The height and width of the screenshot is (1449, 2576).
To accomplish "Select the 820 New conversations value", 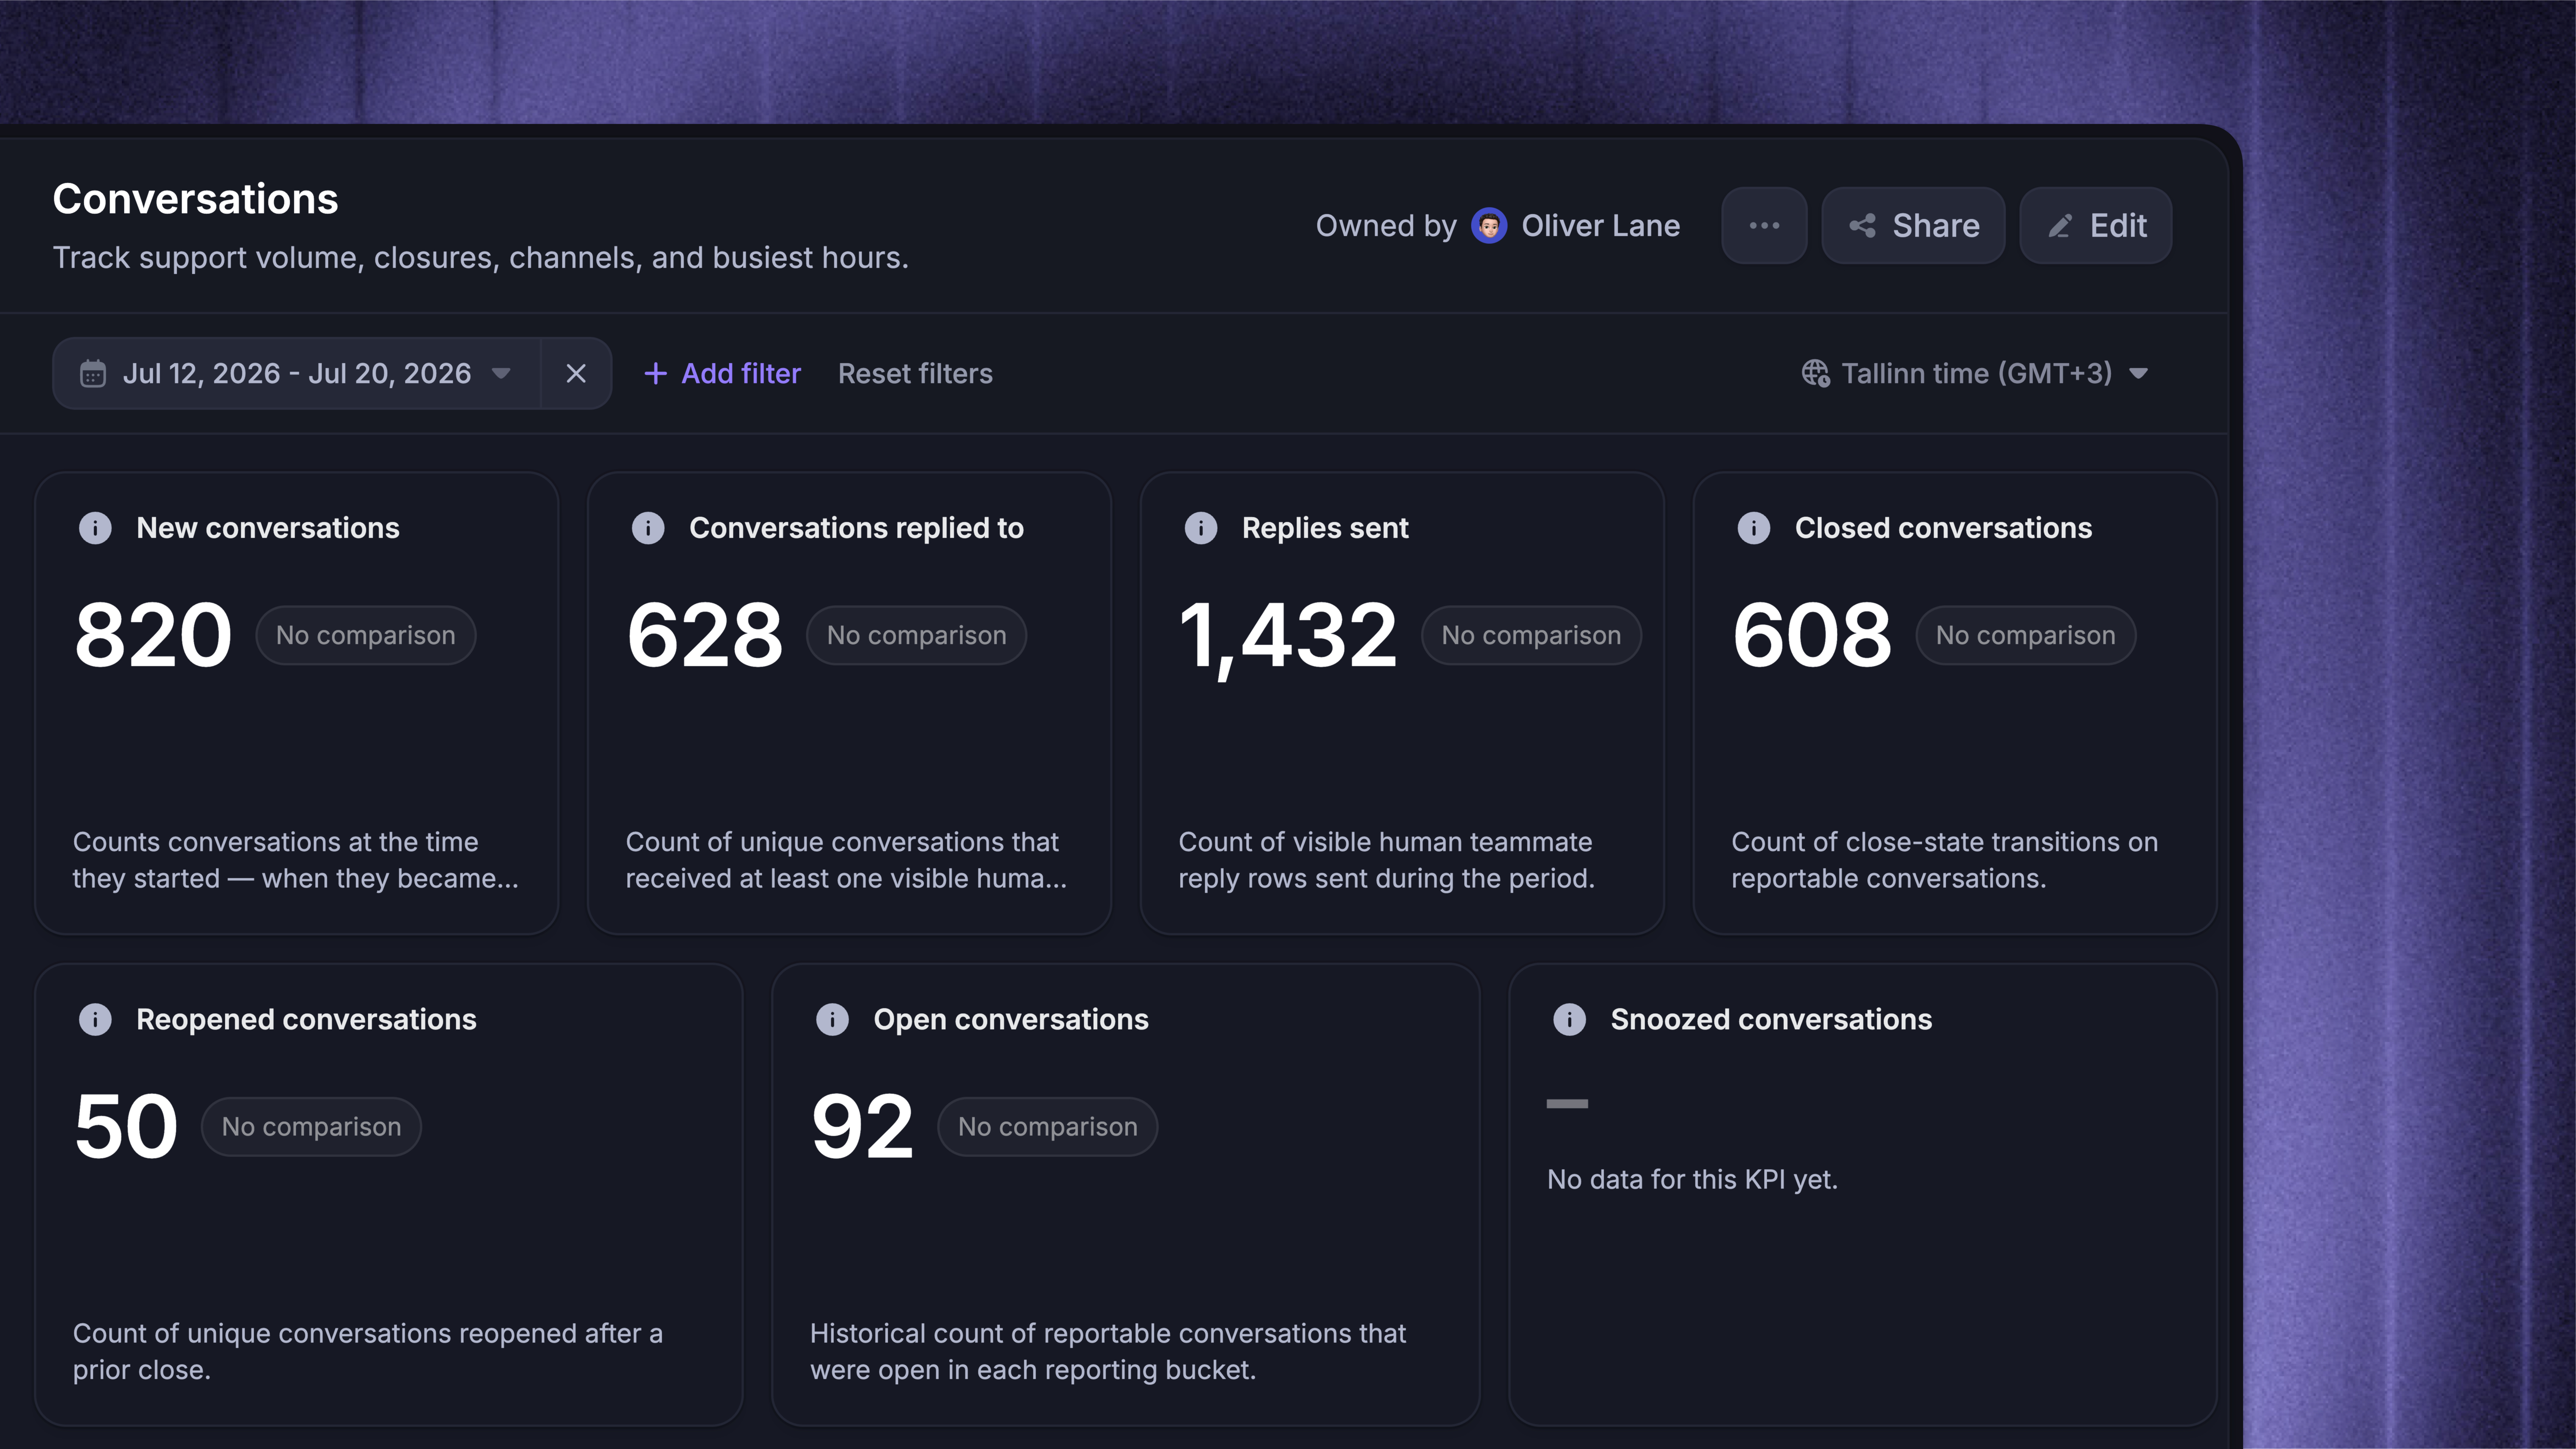I will pyautogui.click(x=153, y=635).
